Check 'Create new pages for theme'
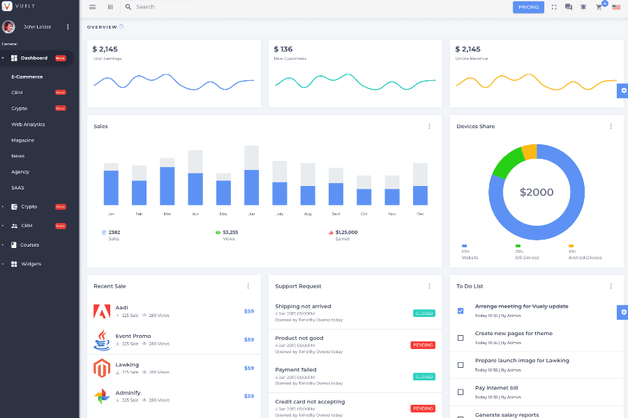 click(461, 337)
